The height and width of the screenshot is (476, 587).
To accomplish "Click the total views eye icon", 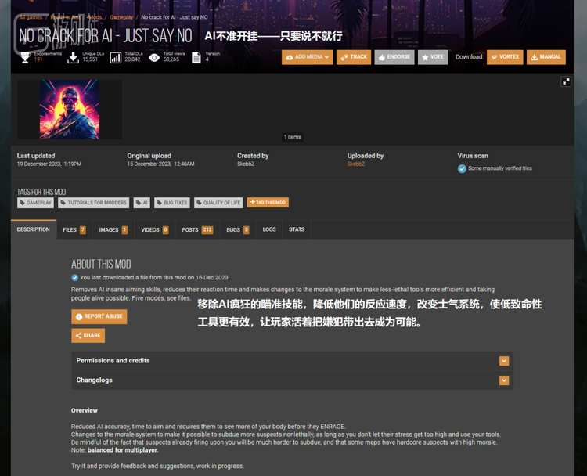I will click(x=154, y=58).
